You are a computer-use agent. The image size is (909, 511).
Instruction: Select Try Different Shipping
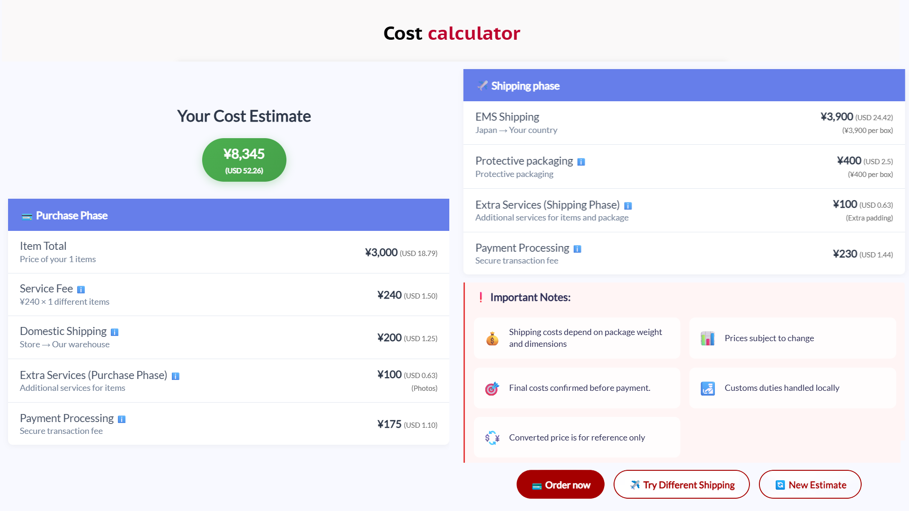pos(681,485)
